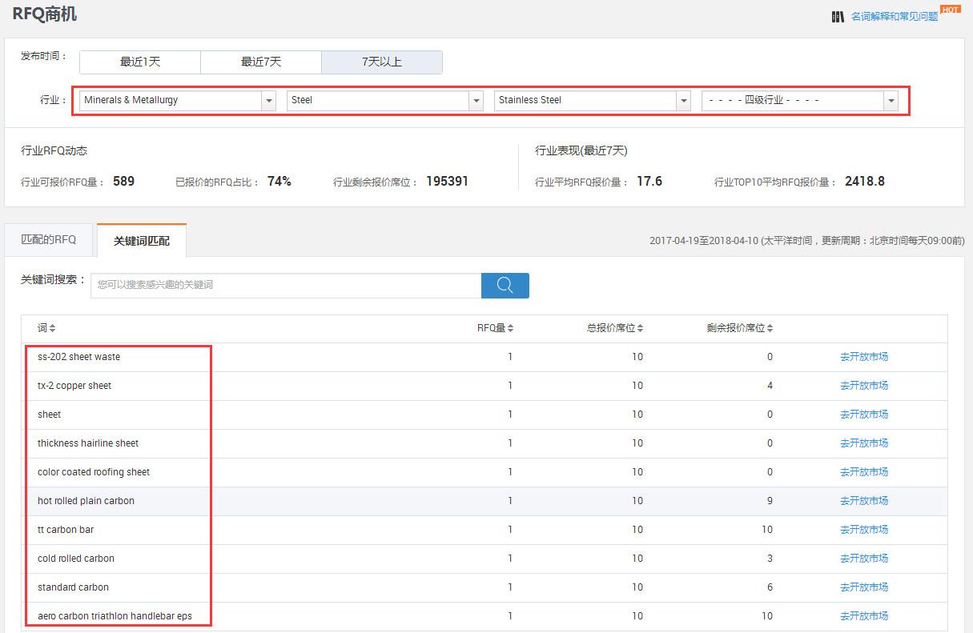Click the keyword search input field
This screenshot has width=973, height=633.
coord(284,285)
